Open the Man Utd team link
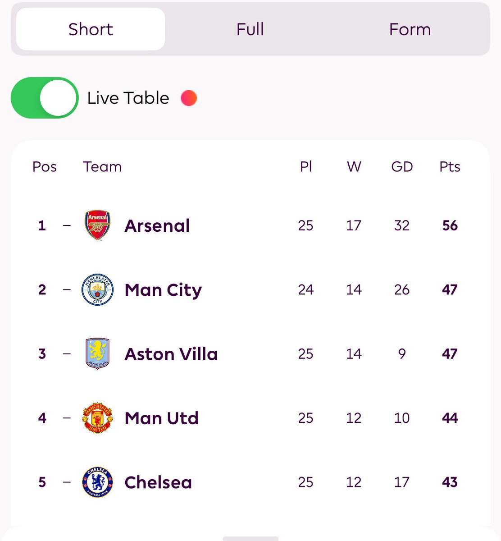This screenshot has width=501, height=541. [162, 418]
